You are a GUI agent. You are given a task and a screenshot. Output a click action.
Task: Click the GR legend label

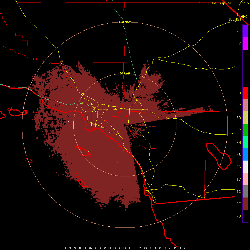(x=238, y=105)
